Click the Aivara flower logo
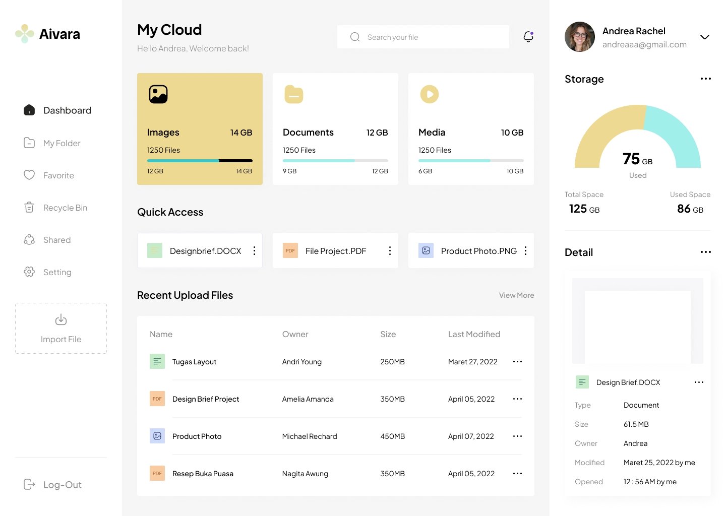Viewport: 726px width, 516px height. pyautogui.click(x=25, y=34)
